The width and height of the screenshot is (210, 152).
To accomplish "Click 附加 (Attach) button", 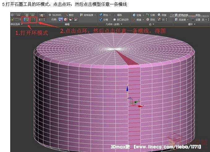I will tap(104, 15).
